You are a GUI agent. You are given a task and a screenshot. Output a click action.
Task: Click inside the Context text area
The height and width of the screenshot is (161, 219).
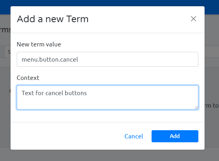tap(108, 97)
